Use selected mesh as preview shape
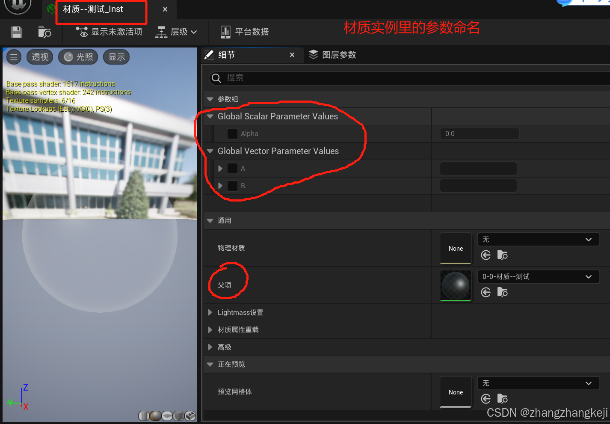 (x=190, y=415)
